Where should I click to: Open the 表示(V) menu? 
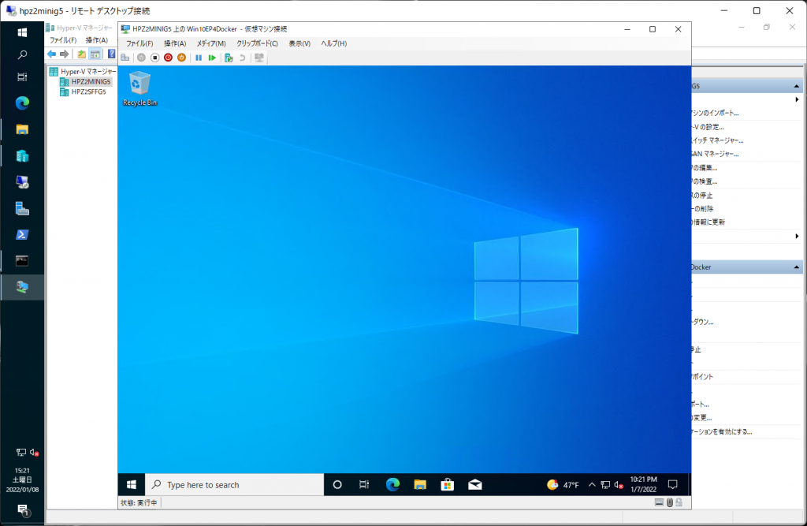(299, 43)
